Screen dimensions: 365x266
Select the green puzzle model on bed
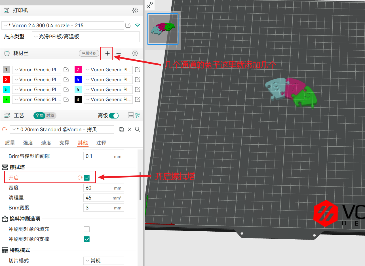pos(305,98)
